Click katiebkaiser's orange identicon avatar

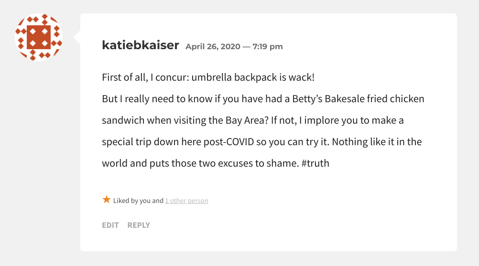tap(39, 37)
